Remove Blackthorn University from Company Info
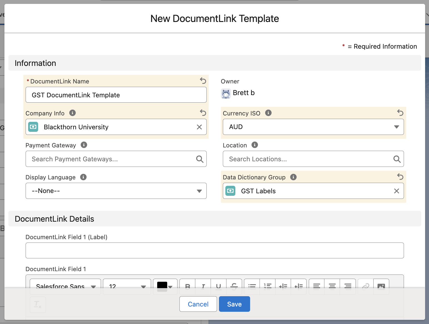The image size is (429, 324). pyautogui.click(x=199, y=127)
